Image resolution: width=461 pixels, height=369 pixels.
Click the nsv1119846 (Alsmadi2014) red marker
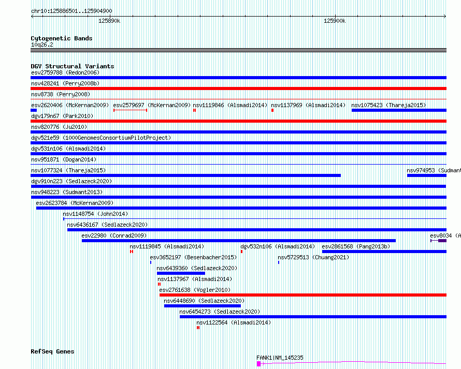[x=194, y=110]
